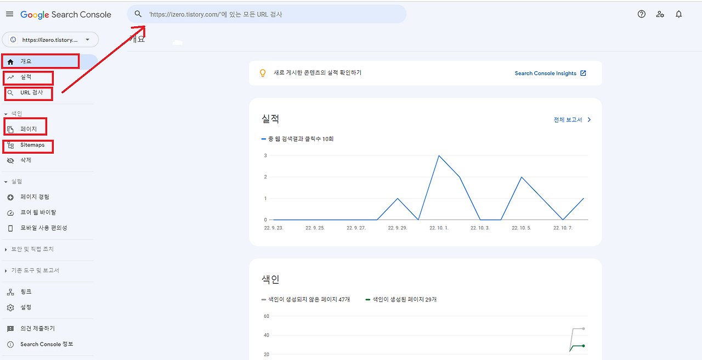702x360 pixels.
Task: Open the hamburger main menu
Action: tap(9, 14)
